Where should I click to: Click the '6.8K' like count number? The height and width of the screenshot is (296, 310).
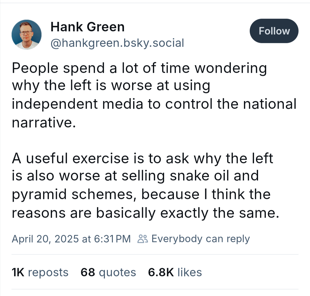tap(161, 272)
